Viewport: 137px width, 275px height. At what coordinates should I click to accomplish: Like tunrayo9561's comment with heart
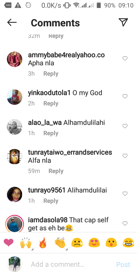pyautogui.click(x=125, y=194)
